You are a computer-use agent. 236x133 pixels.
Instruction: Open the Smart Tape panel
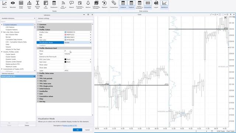coord(29,4)
